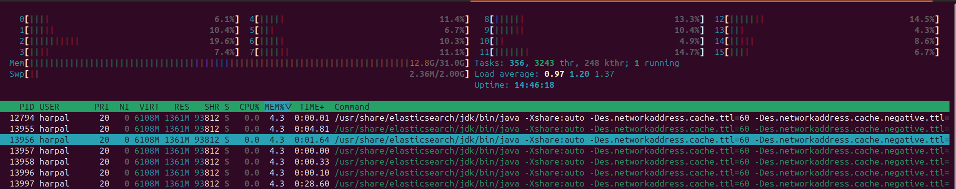Screen dimensions: 956x189
Task: Click the load average value 1.37
Action: (x=604, y=74)
